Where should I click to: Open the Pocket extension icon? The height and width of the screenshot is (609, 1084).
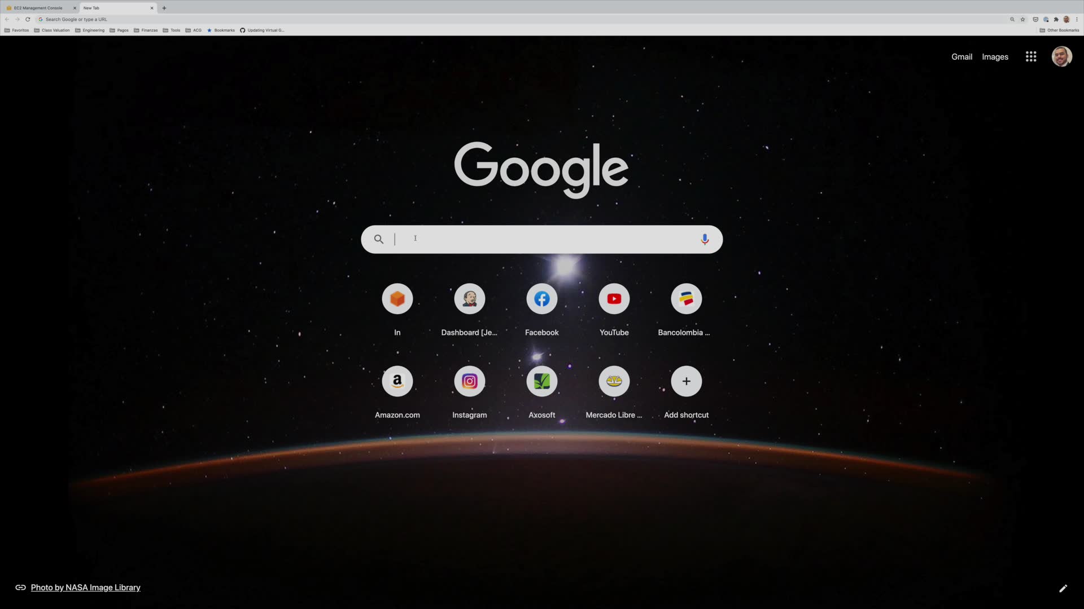point(1035,19)
